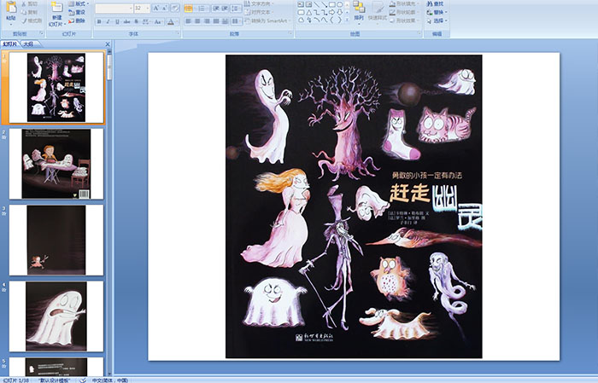Screen dimensions: 598x383
Task: Pick the rectangle shape in gallery
Action: 331,5
